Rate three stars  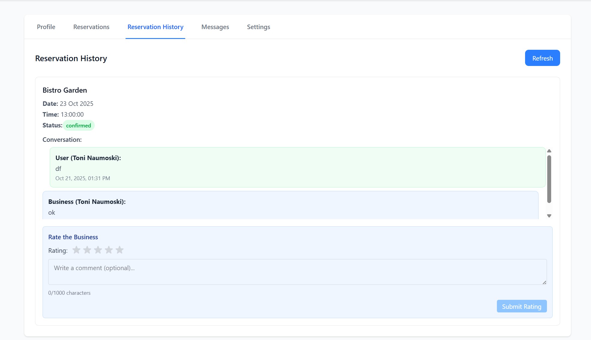(98, 250)
